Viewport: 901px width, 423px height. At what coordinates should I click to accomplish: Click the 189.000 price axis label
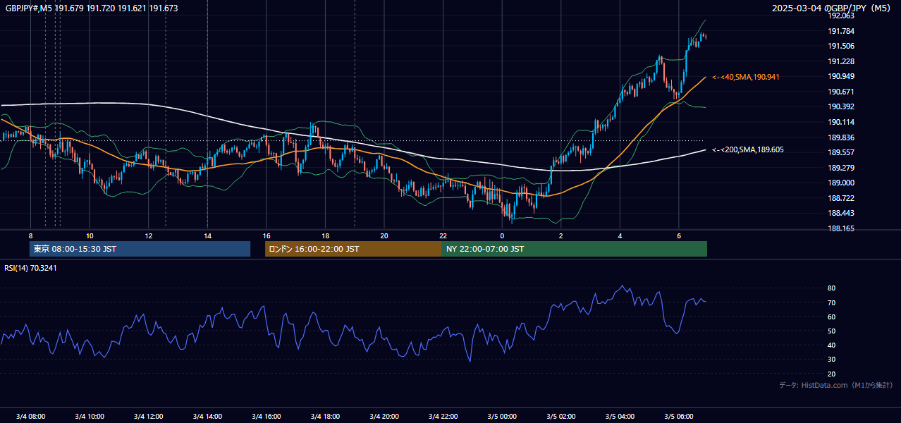[841, 183]
